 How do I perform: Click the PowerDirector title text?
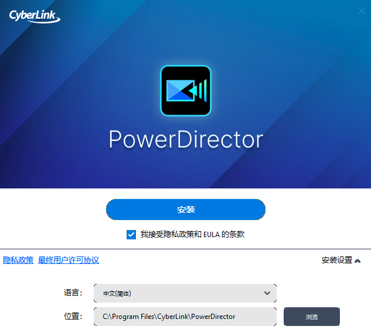click(185, 140)
